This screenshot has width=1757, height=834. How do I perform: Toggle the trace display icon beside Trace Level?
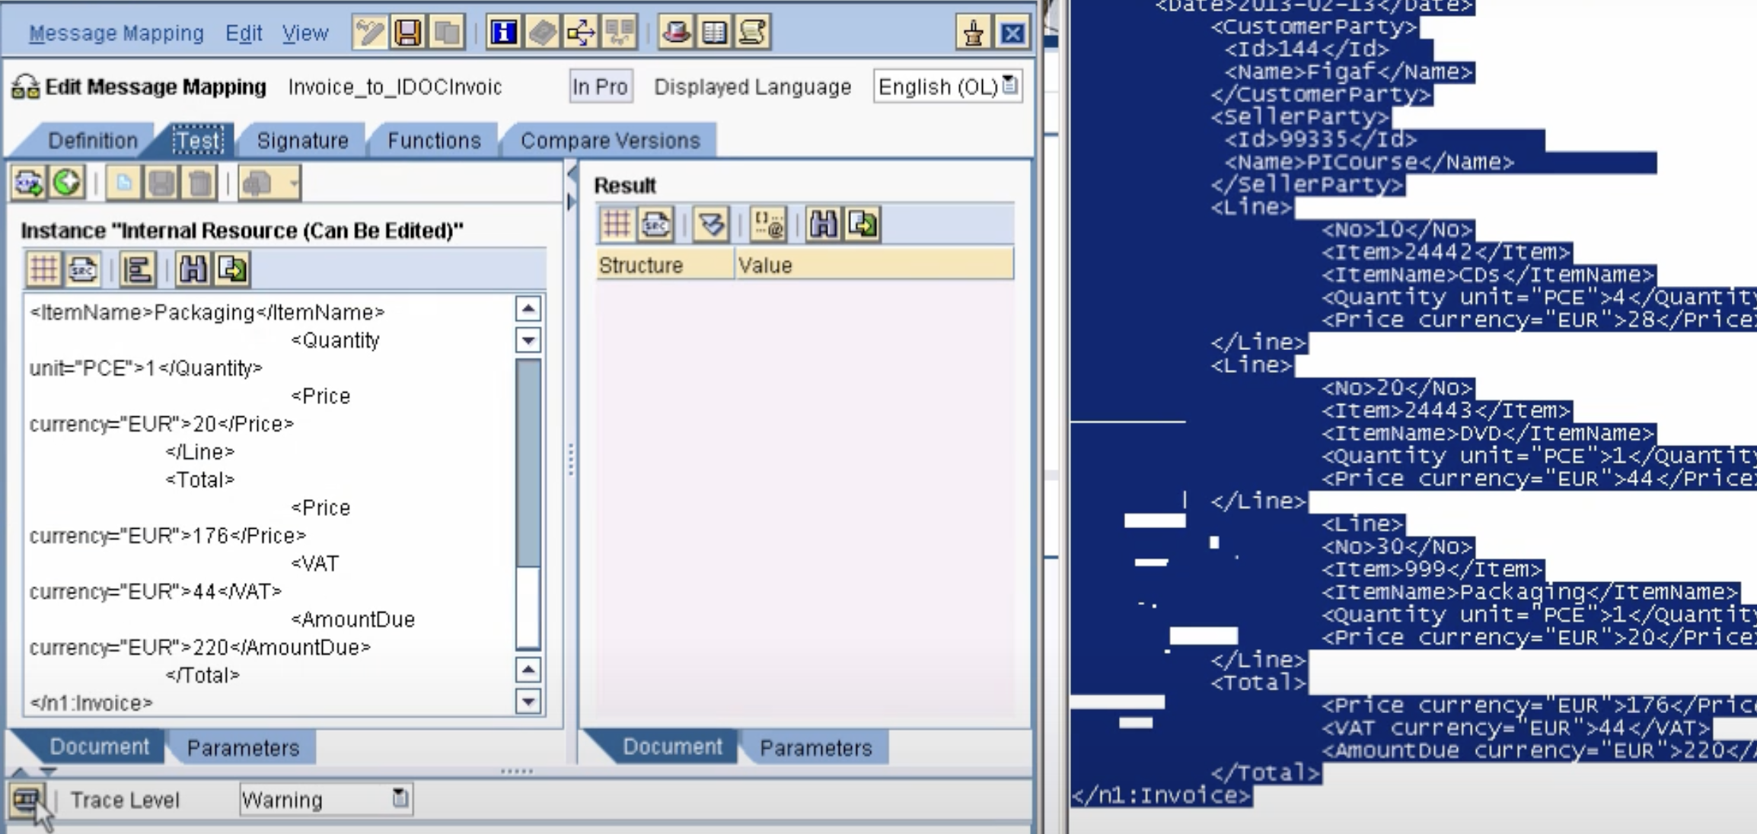(26, 800)
